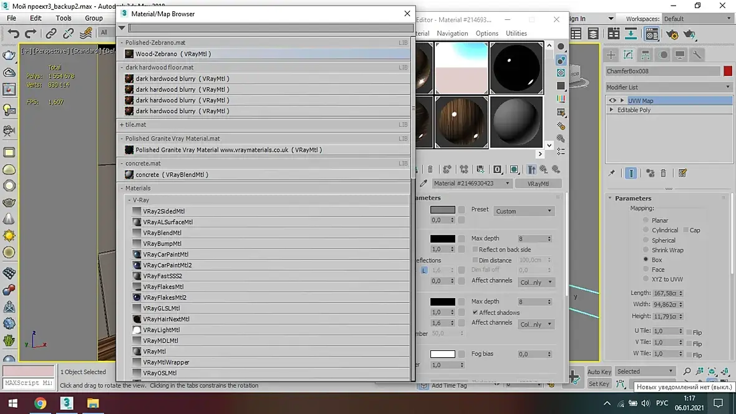Open the Display command panel tab
736x414 pixels.
click(x=680, y=55)
